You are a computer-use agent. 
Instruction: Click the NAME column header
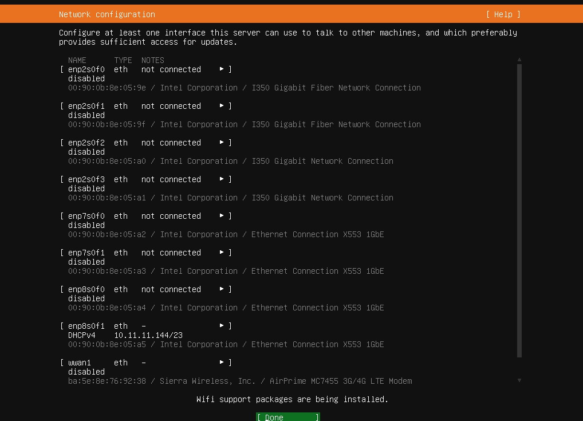[77, 60]
